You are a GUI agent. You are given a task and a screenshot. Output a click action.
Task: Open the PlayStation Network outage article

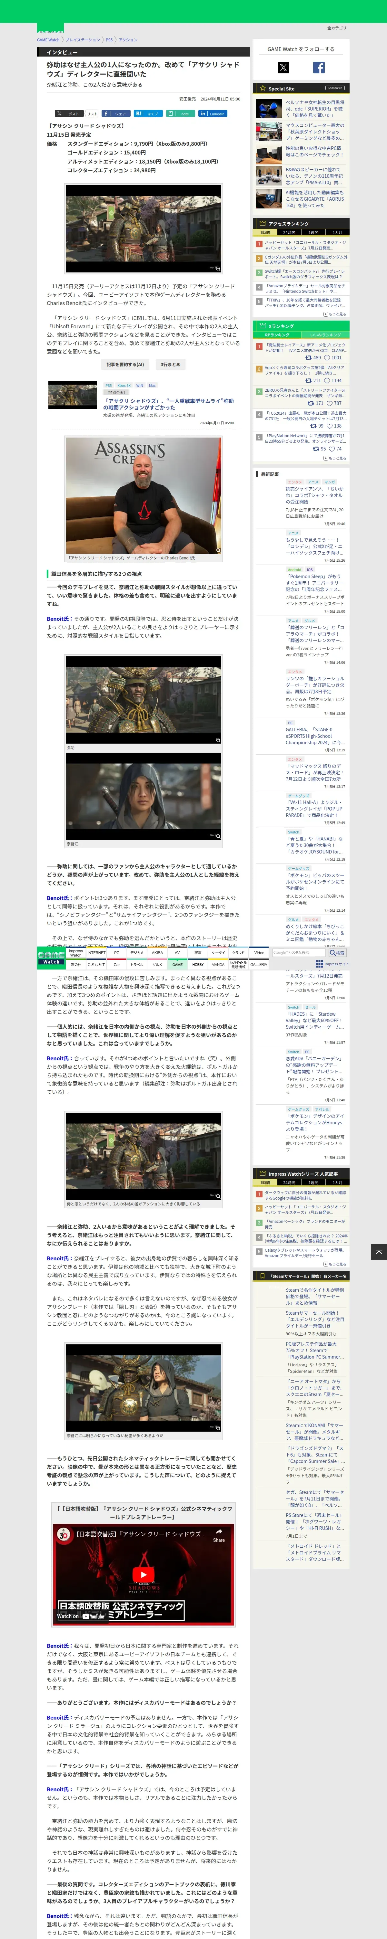(x=305, y=438)
